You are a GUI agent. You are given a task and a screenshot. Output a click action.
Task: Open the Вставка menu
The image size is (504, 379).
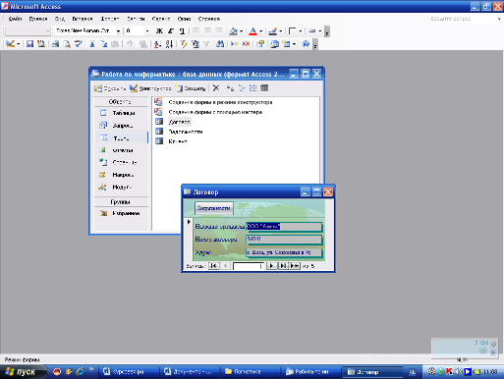click(x=83, y=19)
